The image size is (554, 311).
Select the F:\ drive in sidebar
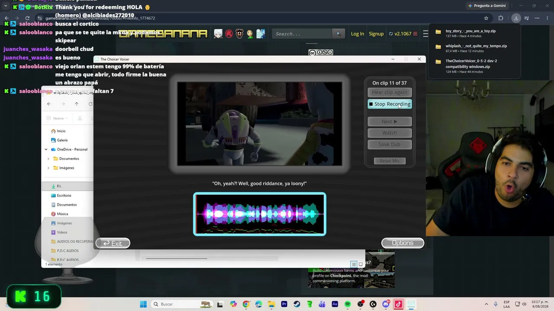(x=68, y=186)
